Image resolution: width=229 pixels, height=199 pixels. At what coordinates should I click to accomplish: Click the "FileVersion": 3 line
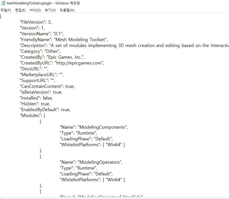(36, 22)
